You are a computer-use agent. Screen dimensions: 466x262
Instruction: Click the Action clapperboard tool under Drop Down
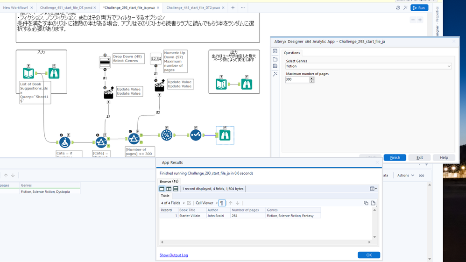pyautogui.click(x=108, y=93)
